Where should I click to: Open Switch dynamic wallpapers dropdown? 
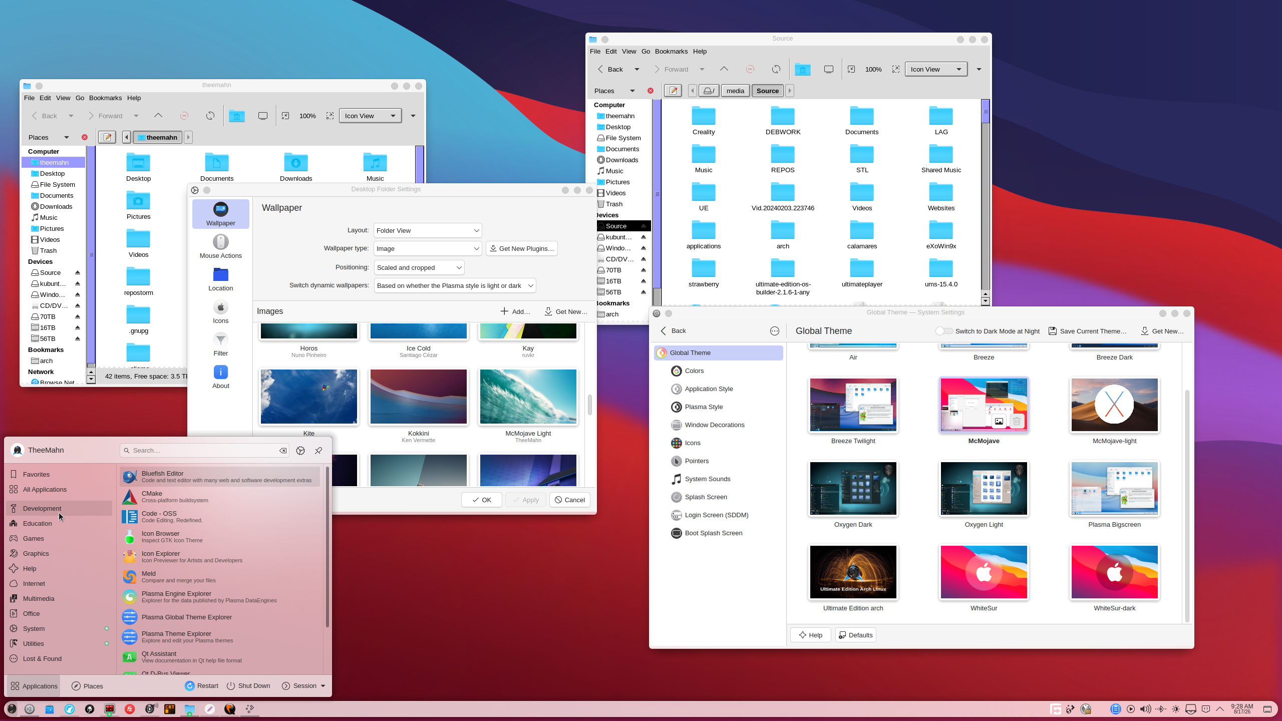(455, 285)
